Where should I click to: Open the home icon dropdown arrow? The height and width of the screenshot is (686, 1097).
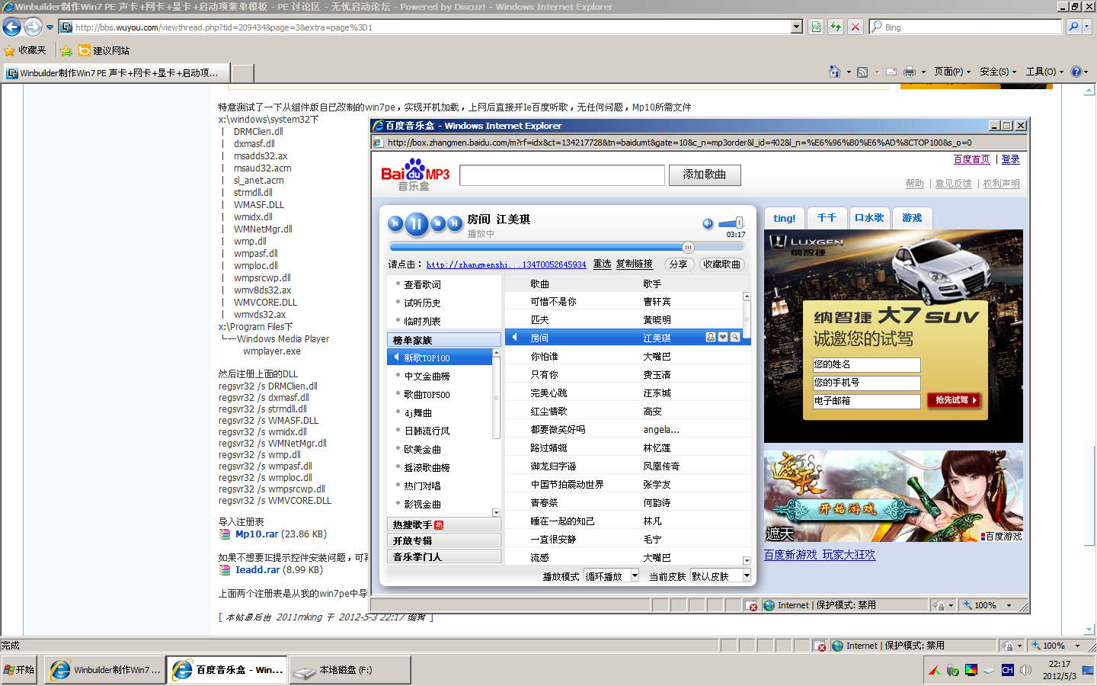click(849, 72)
